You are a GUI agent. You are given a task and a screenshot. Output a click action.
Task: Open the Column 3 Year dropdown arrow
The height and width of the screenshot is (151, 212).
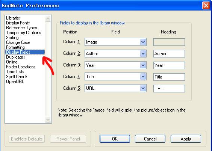tap(143, 65)
